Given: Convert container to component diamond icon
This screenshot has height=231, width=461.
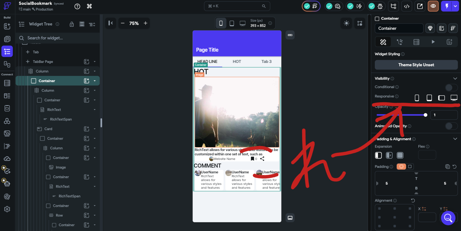Looking at the screenshot, I should click(430, 28).
